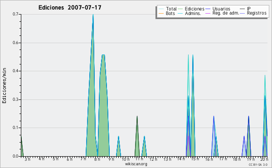
Task: Click the 'wikiscan.org' caption text
Action: (136, 164)
